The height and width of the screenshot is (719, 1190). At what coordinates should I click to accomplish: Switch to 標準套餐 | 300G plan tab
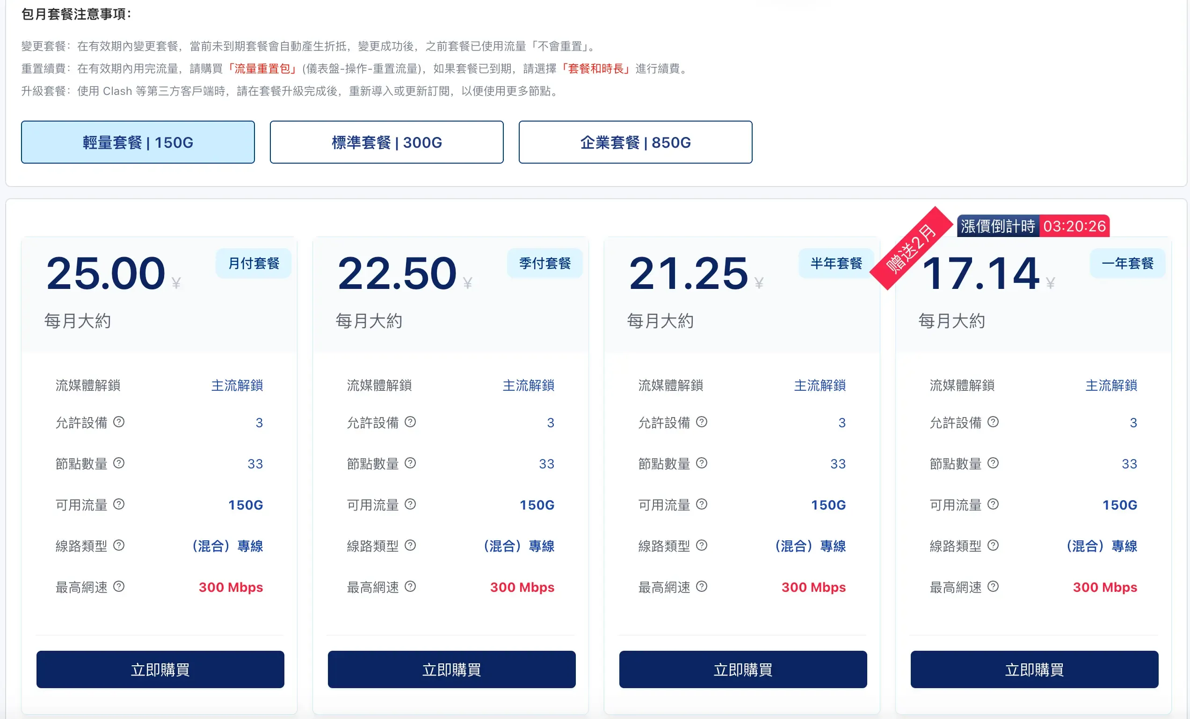tap(386, 143)
